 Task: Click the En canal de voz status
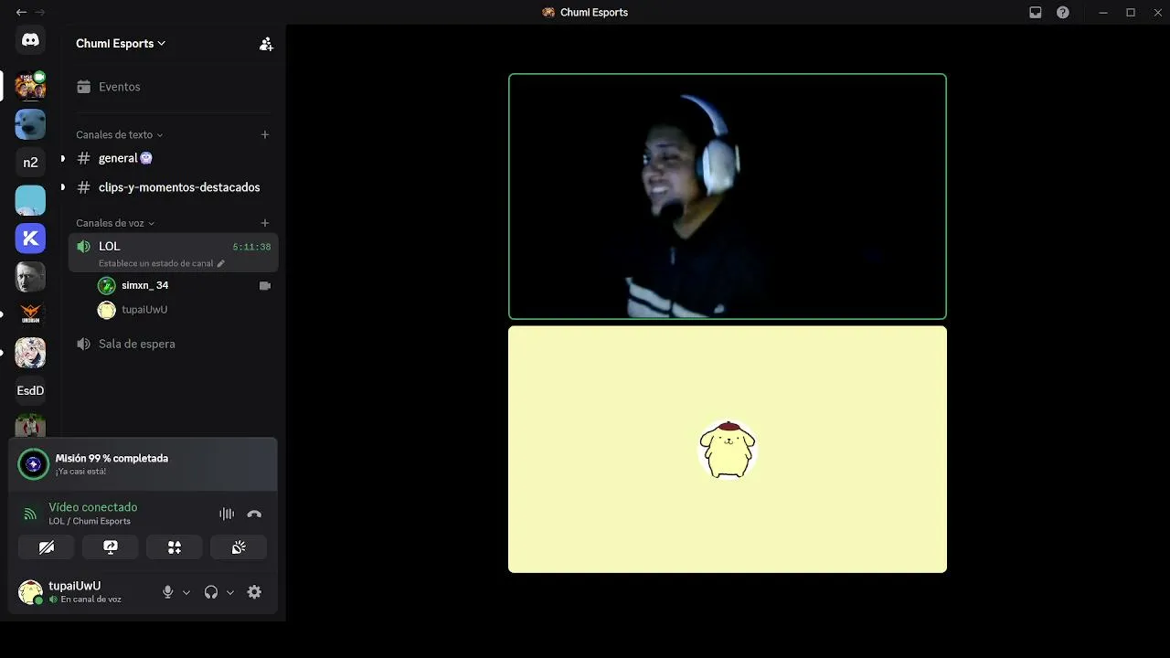[x=90, y=600]
